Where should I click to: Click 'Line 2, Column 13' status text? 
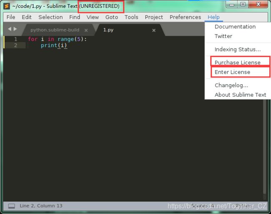(x=41, y=206)
